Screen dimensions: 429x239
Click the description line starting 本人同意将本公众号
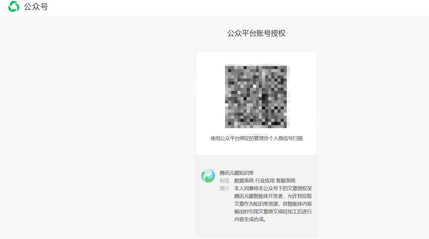click(273, 188)
